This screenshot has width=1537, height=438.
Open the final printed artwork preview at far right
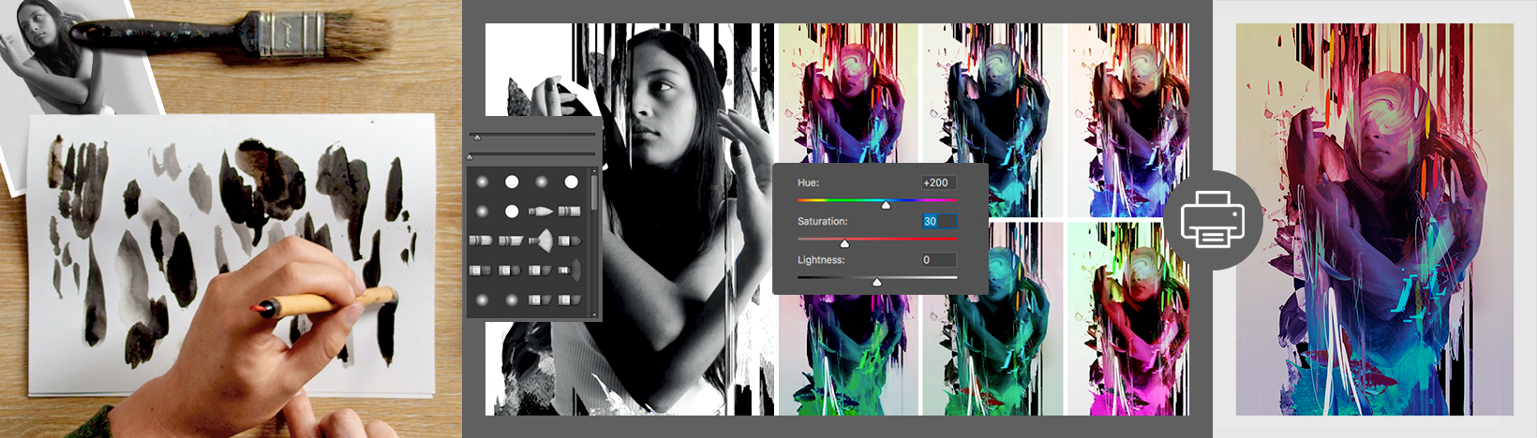pyautogui.click(x=1374, y=219)
